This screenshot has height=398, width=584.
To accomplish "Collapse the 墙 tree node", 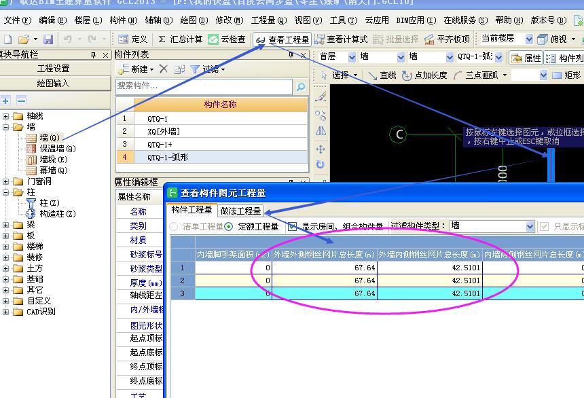I will [5, 127].
